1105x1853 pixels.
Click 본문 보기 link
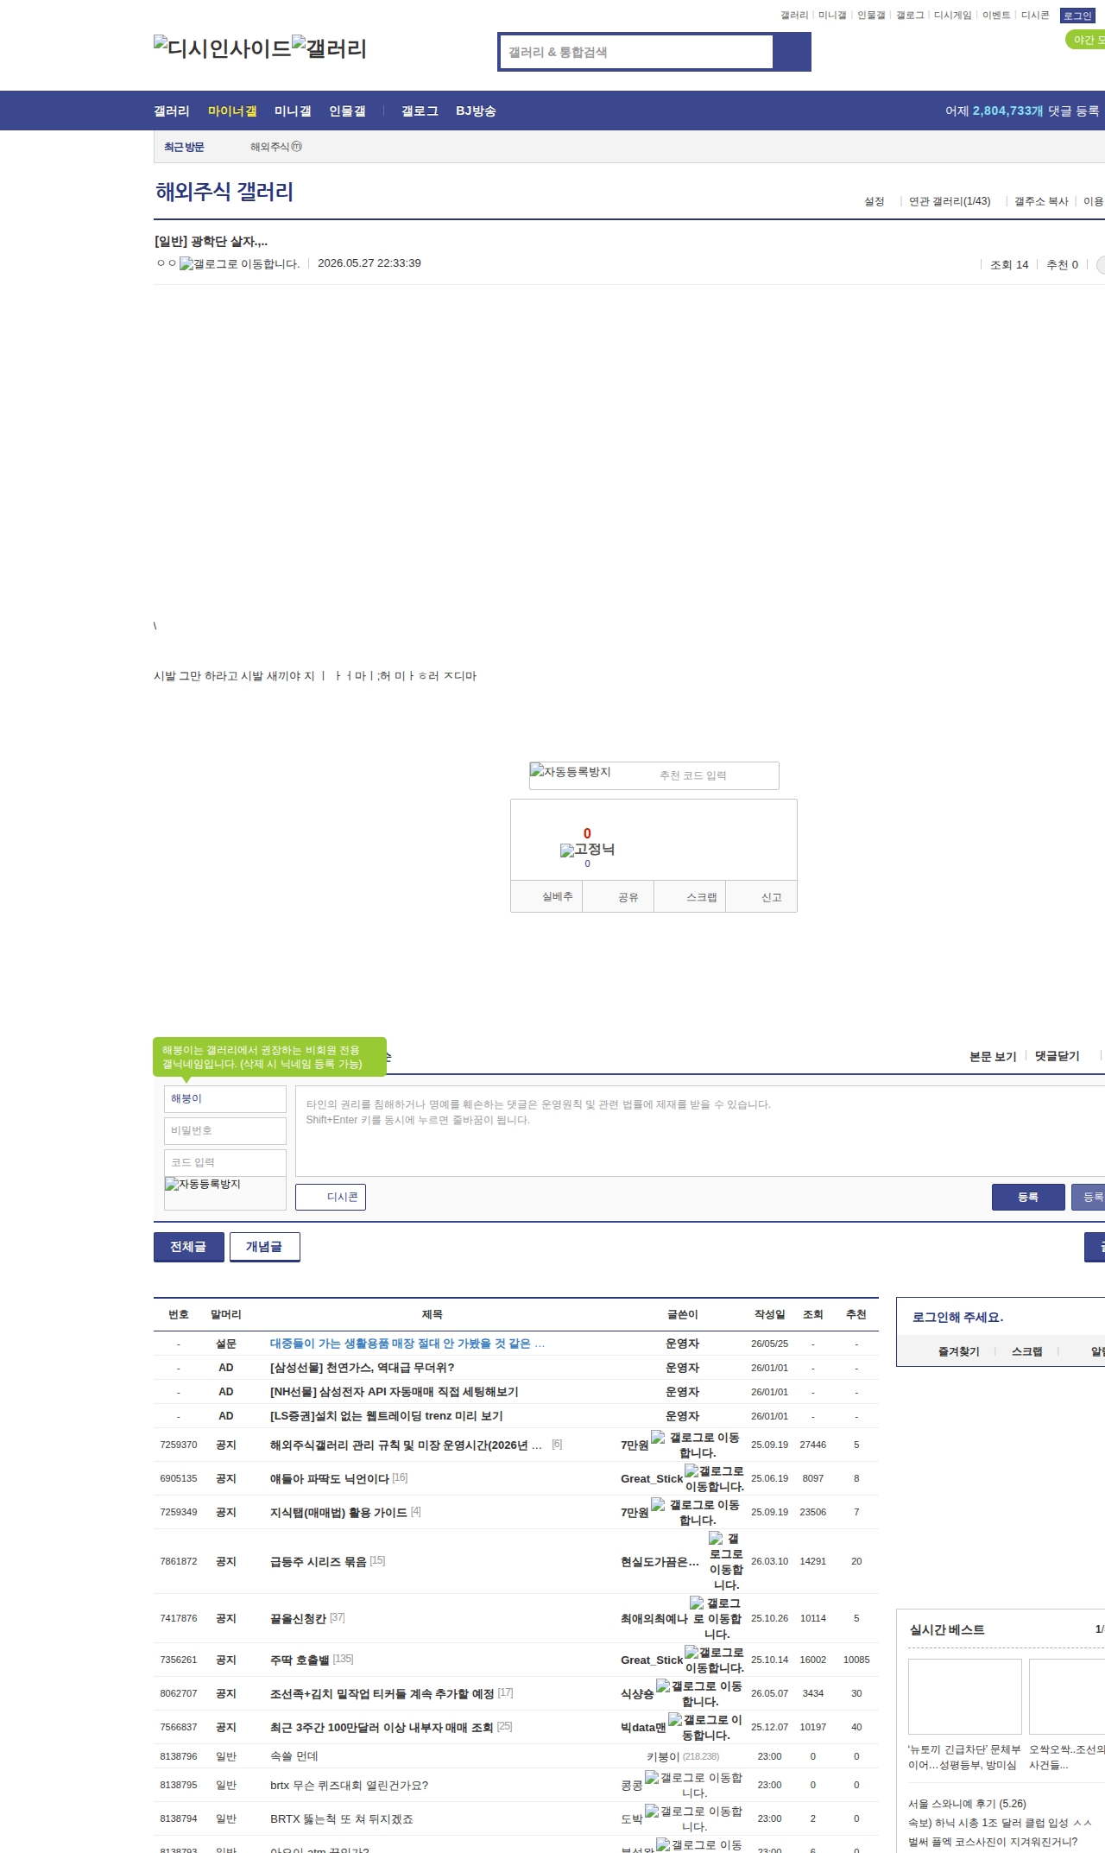click(x=993, y=1057)
